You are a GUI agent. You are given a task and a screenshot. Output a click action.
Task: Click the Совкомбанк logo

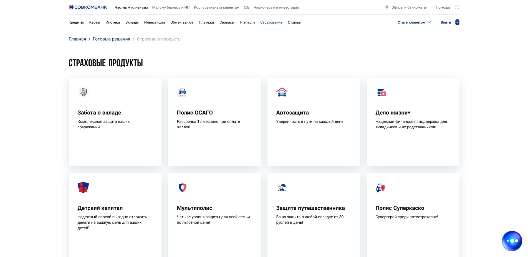pyautogui.click(x=87, y=7)
